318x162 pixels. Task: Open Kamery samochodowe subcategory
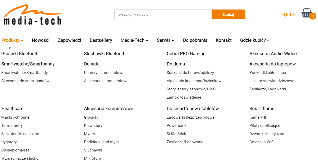[104, 73]
